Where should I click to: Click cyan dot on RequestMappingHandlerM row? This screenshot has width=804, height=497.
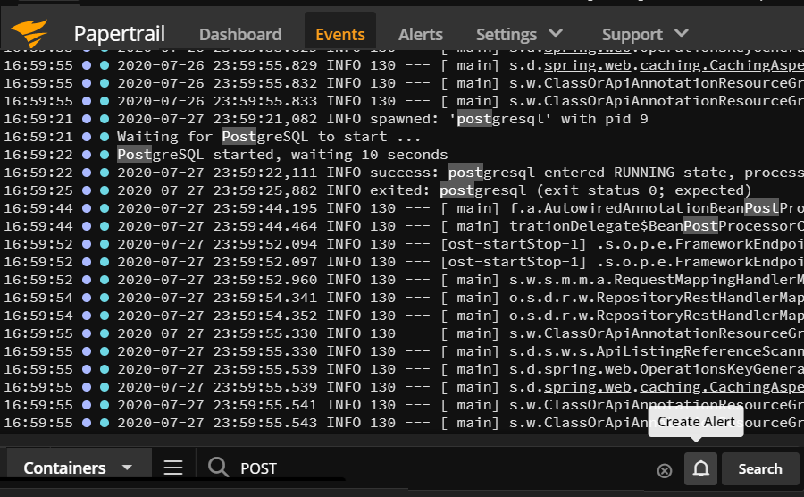click(105, 280)
